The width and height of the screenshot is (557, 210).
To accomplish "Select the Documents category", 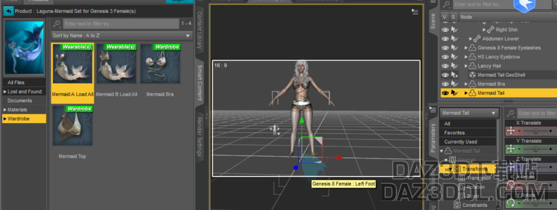I will tap(24, 100).
